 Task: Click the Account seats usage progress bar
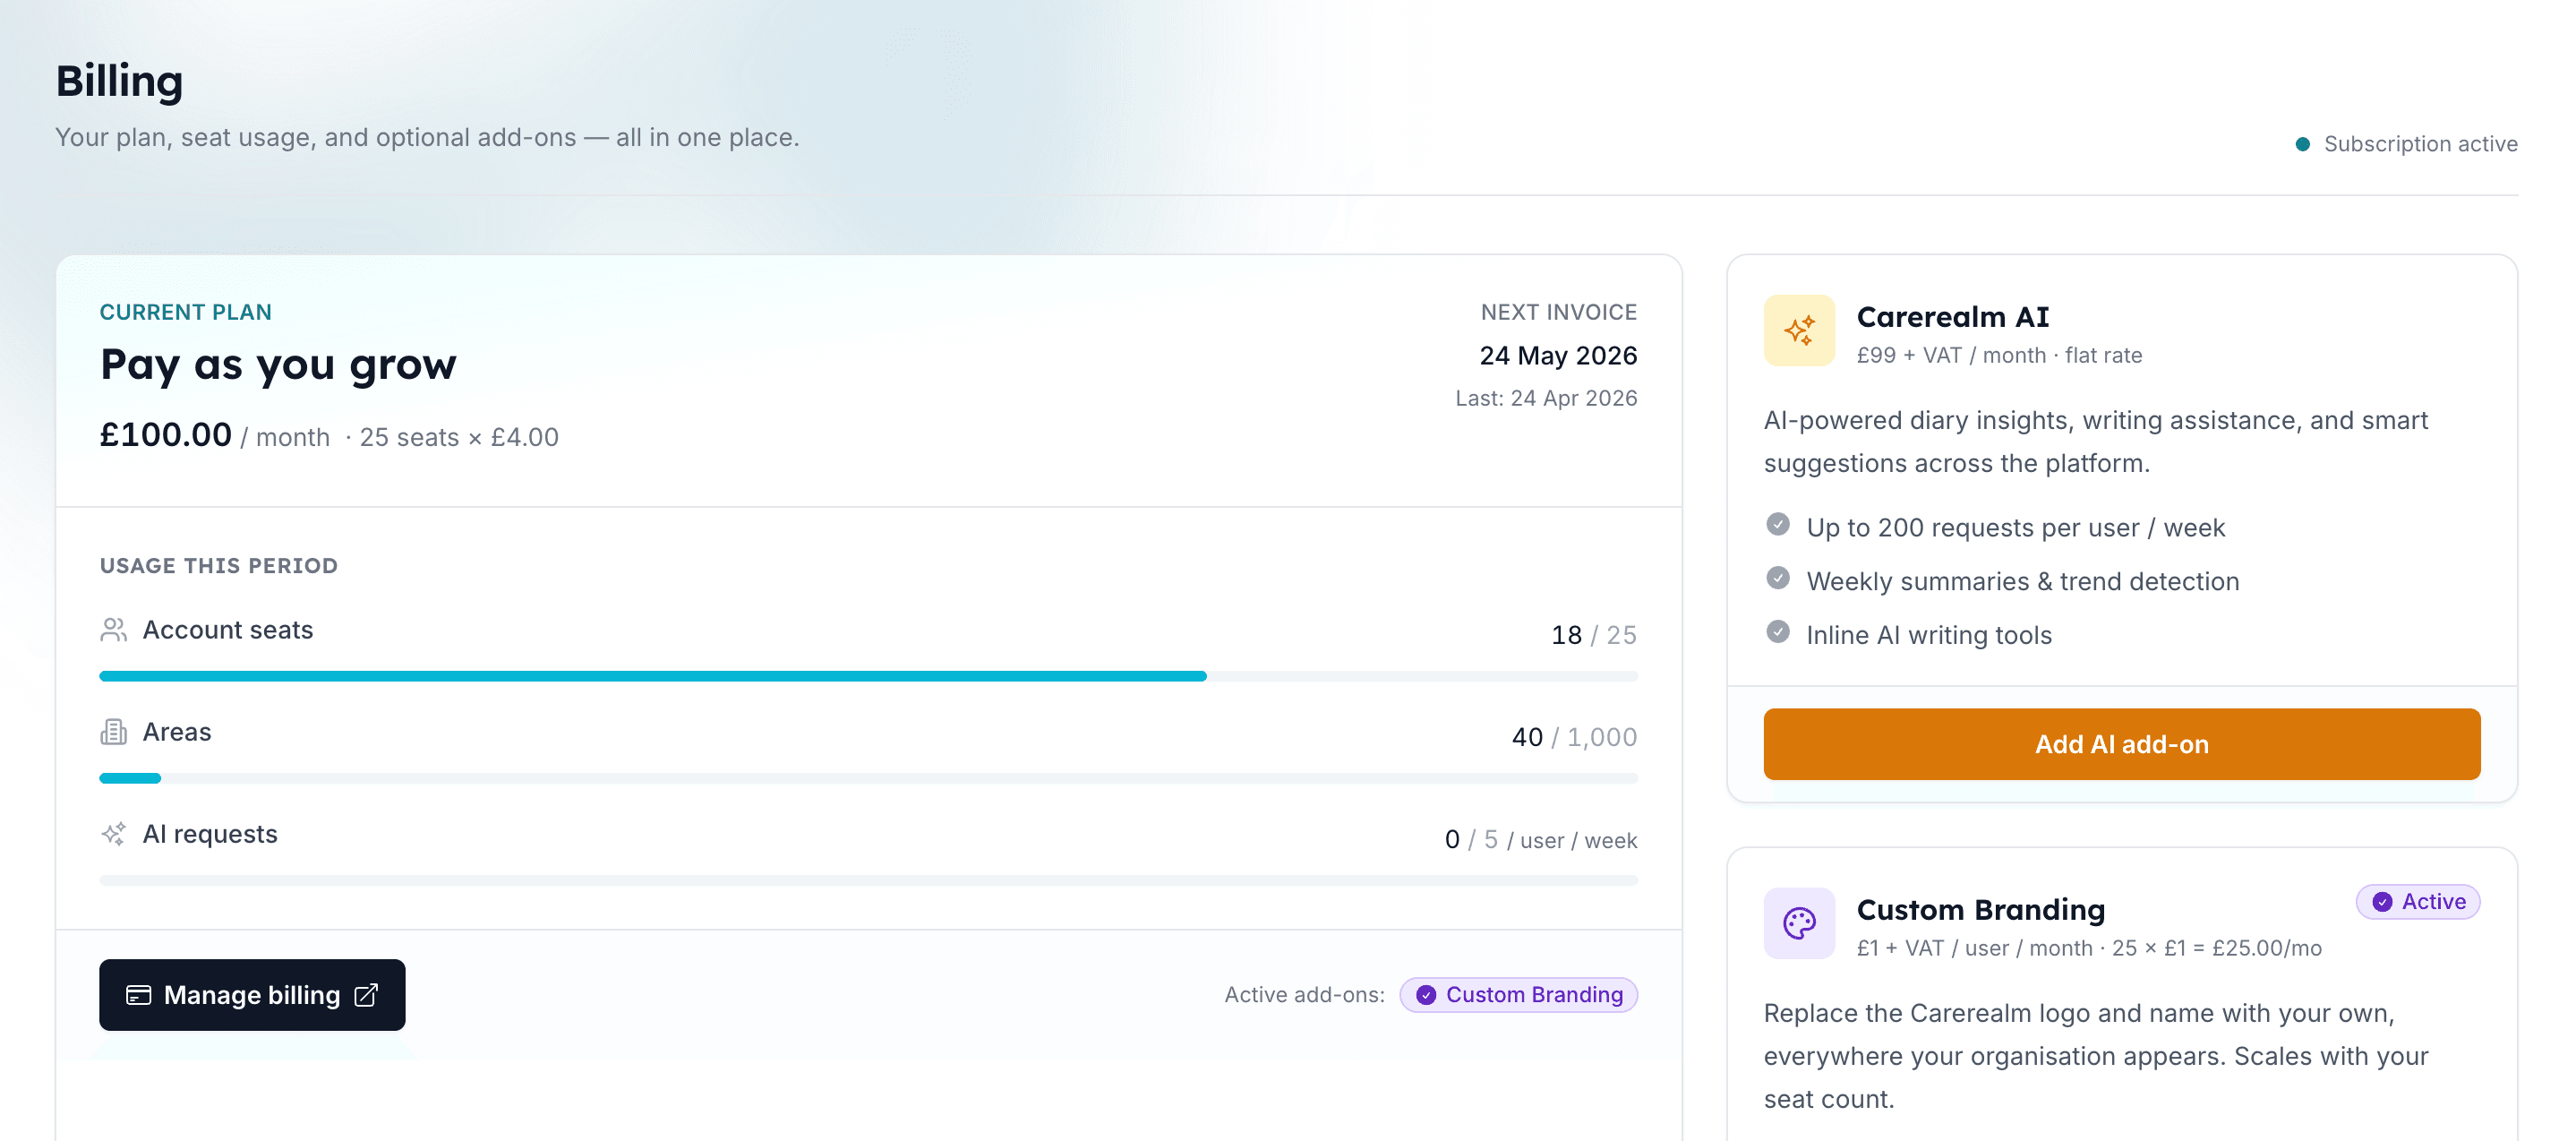point(868,676)
